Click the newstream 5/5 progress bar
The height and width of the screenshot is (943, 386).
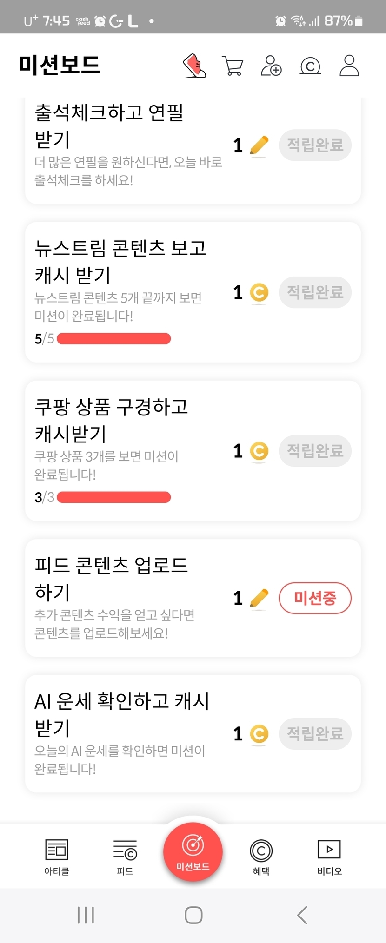point(114,339)
